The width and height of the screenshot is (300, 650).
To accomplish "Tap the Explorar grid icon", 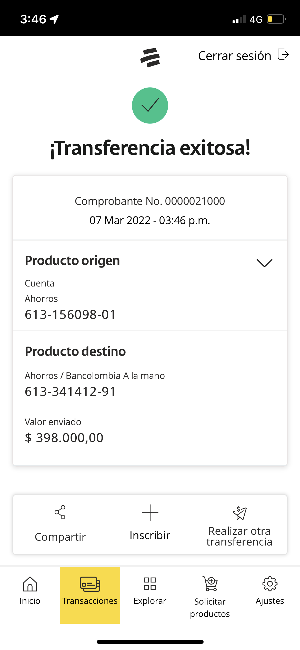I will (150, 584).
